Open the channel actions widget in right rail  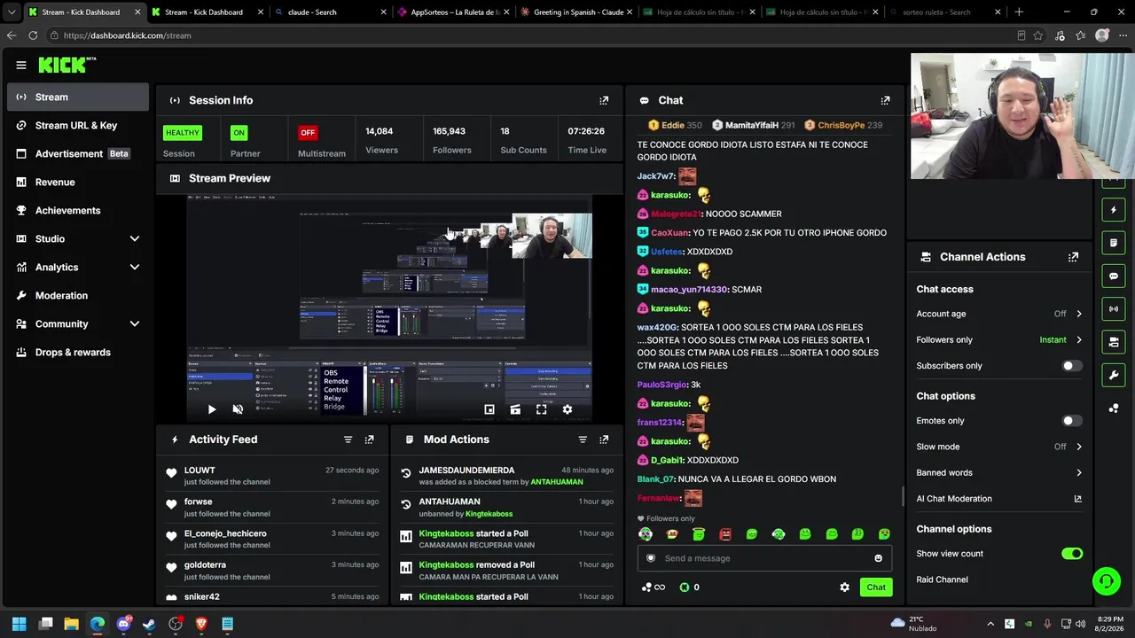pos(1114,342)
